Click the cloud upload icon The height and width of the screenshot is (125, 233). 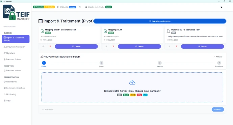click(x=132, y=83)
